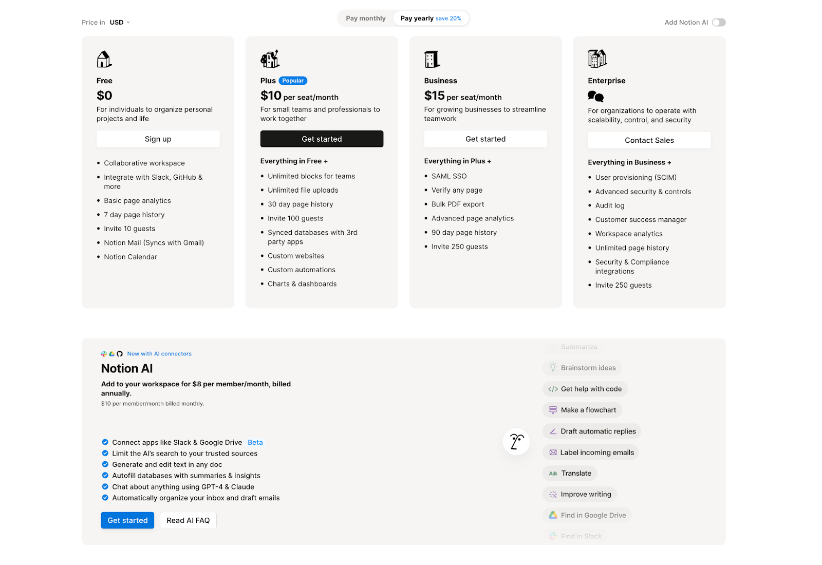Image resolution: width=822 pixels, height=565 pixels.
Task: Open the Read AI FAQ button
Action: click(188, 520)
